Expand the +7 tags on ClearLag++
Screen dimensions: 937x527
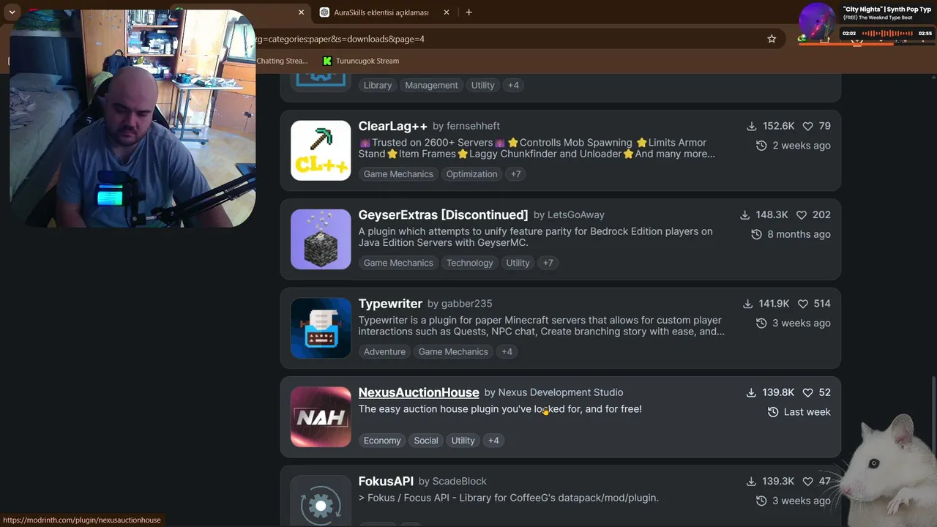click(516, 174)
